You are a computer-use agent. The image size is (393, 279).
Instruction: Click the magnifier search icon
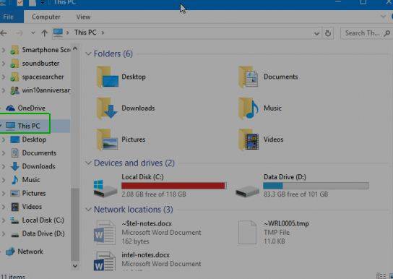[387, 33]
